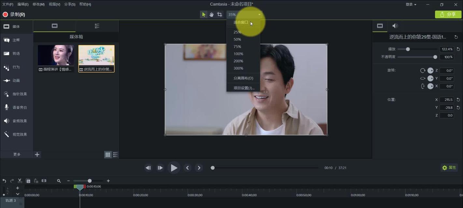The height and width of the screenshot is (208, 463).
Task: Click the Z rotation dial
Action: pyautogui.click(x=430, y=71)
